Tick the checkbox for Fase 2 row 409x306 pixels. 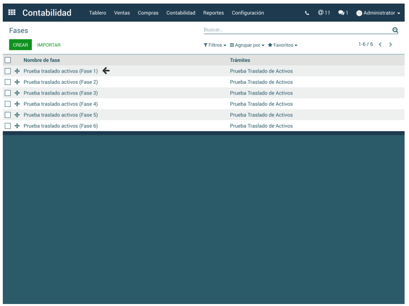[x=8, y=82]
